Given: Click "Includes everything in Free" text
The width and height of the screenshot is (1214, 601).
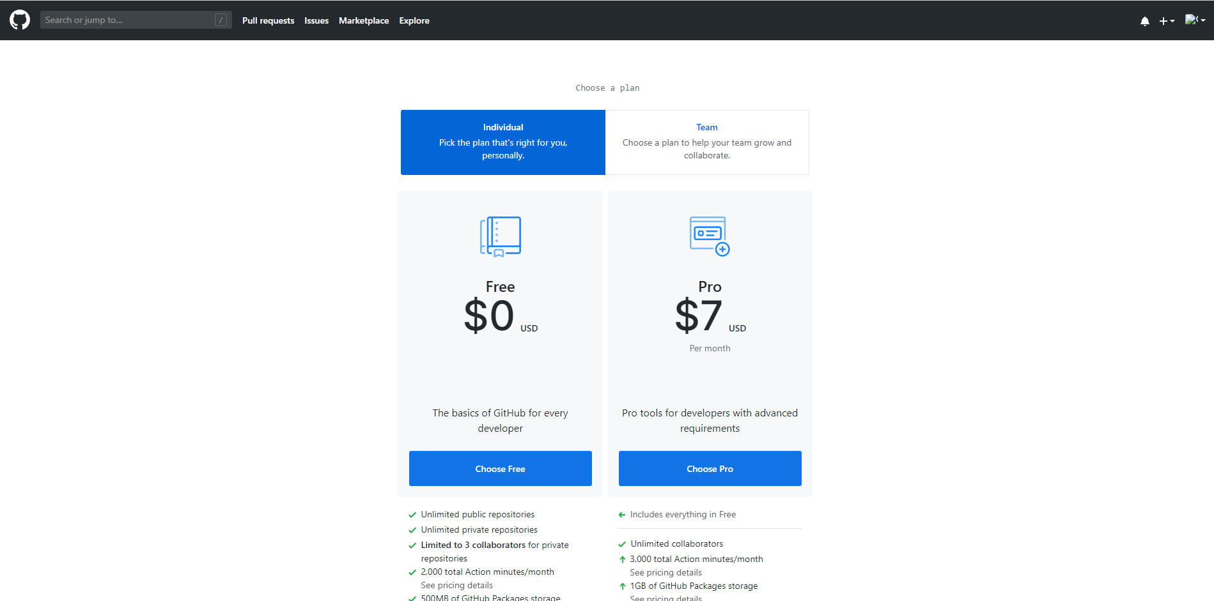Looking at the screenshot, I should click(x=683, y=515).
